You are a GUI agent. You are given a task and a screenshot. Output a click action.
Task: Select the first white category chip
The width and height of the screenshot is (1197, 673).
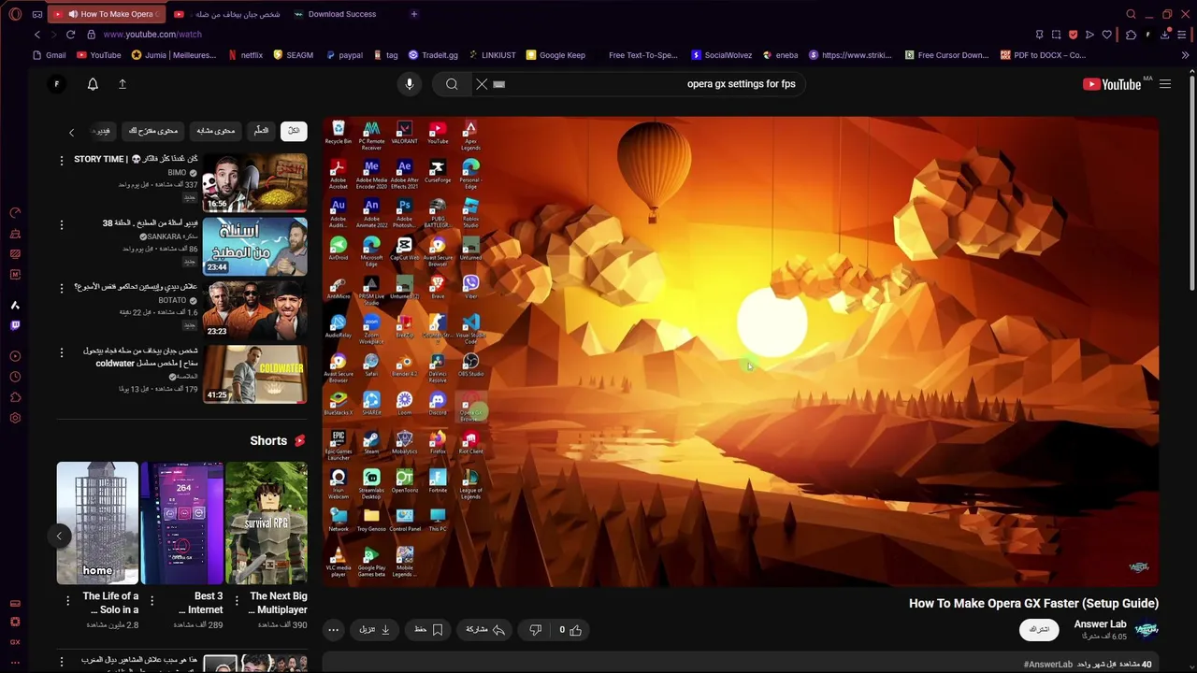click(x=294, y=131)
